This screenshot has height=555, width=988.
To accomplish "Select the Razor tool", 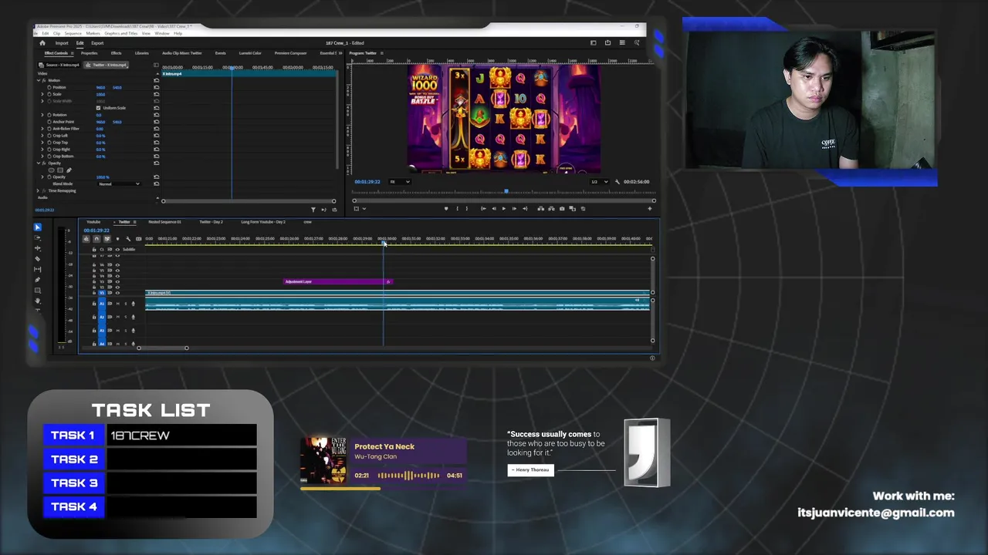I will (37, 258).
